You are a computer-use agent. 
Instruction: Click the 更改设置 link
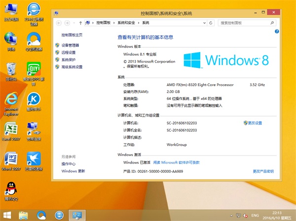pos(255,123)
